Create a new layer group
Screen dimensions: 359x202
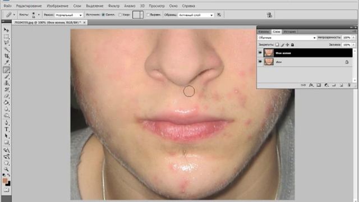click(334, 85)
